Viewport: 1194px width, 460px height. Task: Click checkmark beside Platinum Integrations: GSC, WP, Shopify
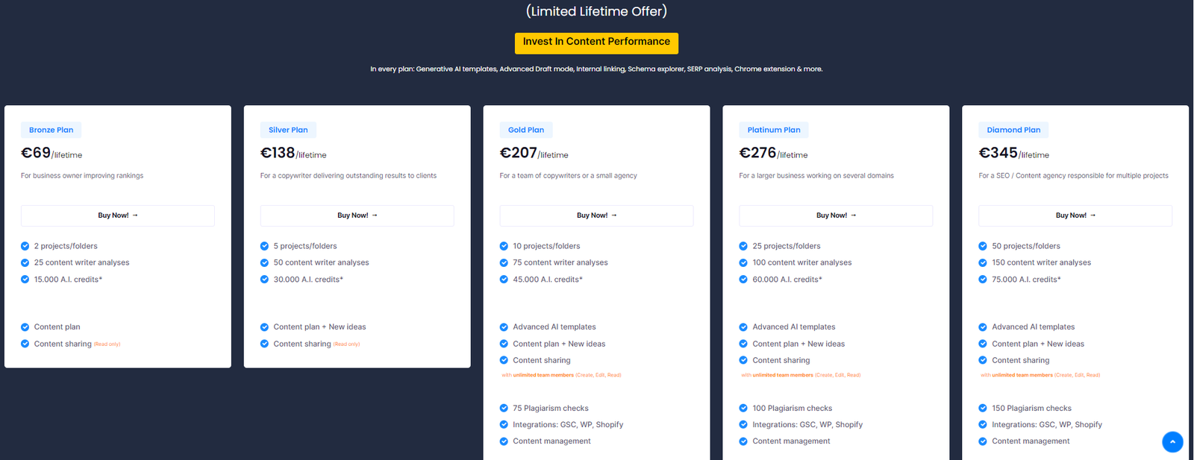click(x=743, y=425)
